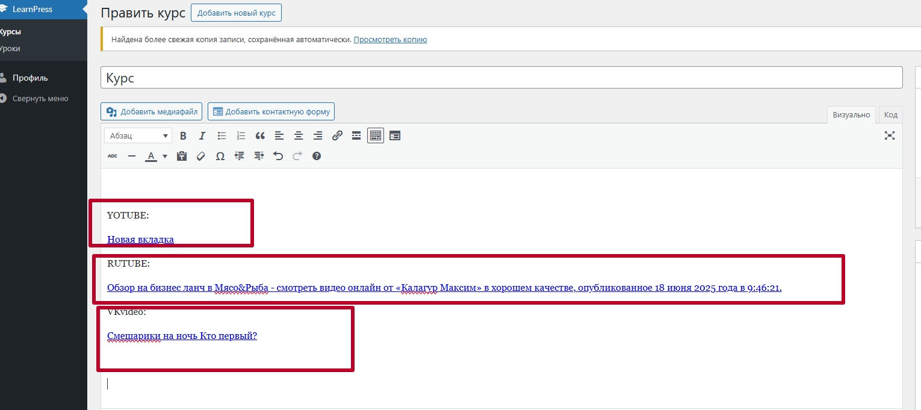Screen dimensions: 921x410
Task: Insert or edit a link
Action: tap(337, 136)
